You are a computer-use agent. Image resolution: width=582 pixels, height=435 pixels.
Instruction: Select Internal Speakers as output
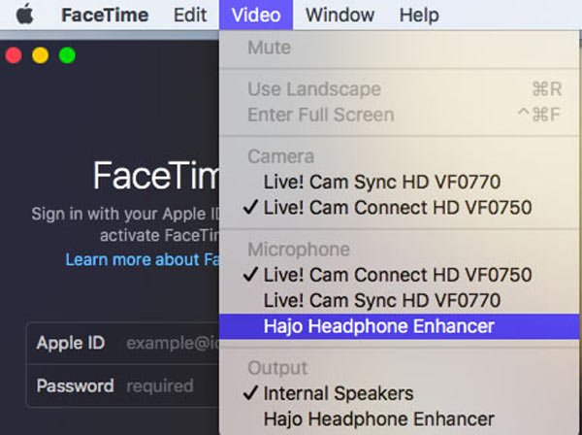click(399, 393)
